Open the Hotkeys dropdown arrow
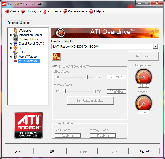The height and width of the screenshot is (159, 165). pyautogui.click(x=40, y=11)
